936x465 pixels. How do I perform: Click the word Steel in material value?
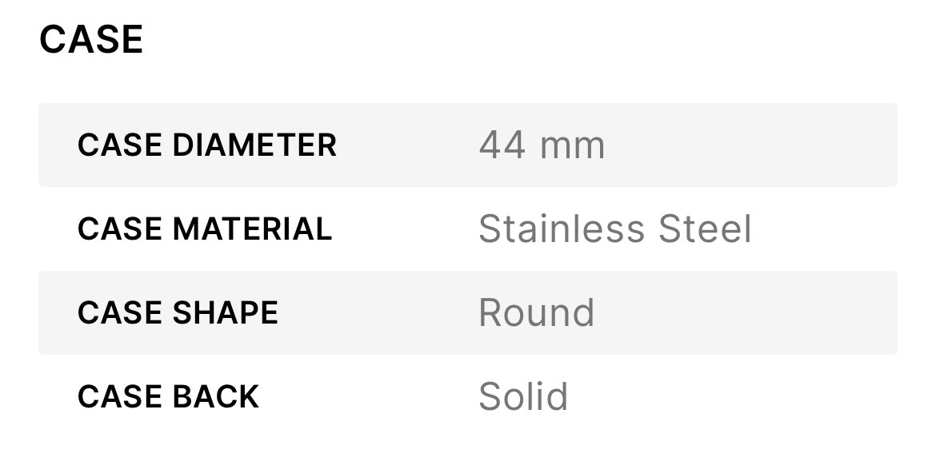click(705, 229)
